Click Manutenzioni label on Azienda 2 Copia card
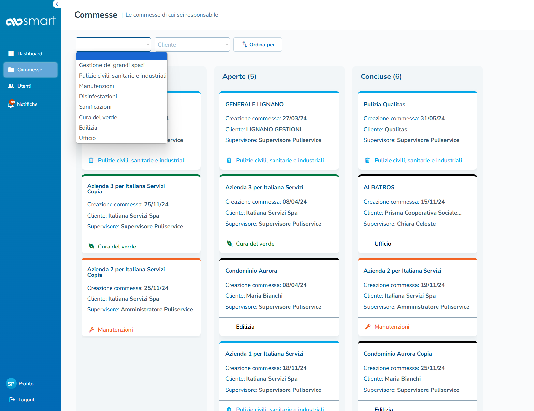534x411 pixels. 115,330
